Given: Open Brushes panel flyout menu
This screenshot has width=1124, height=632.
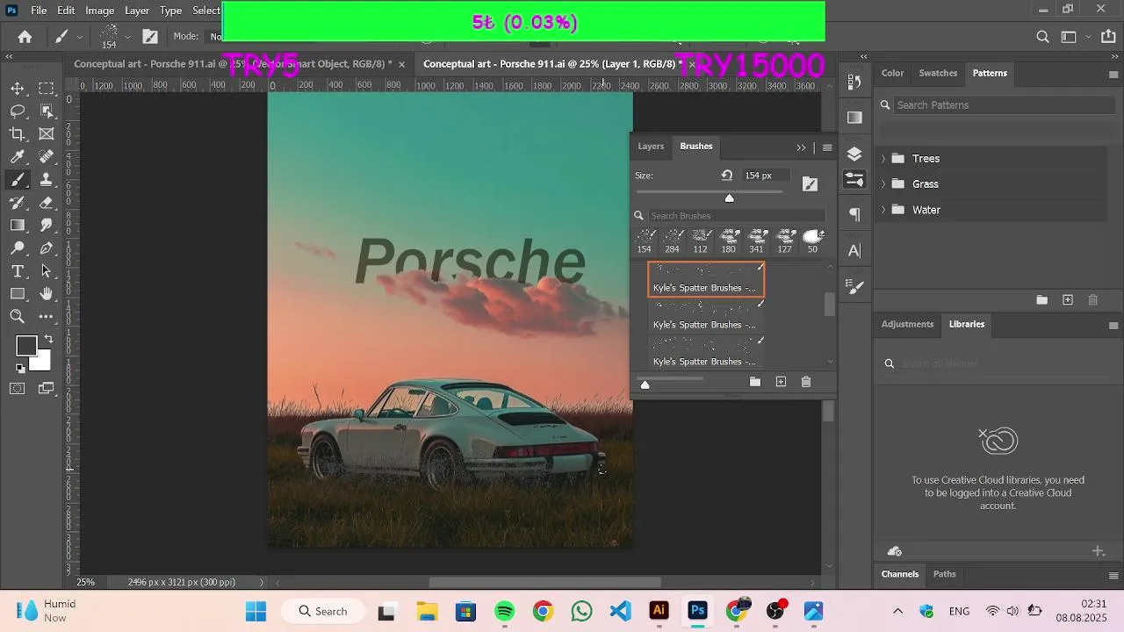Looking at the screenshot, I should pos(827,147).
